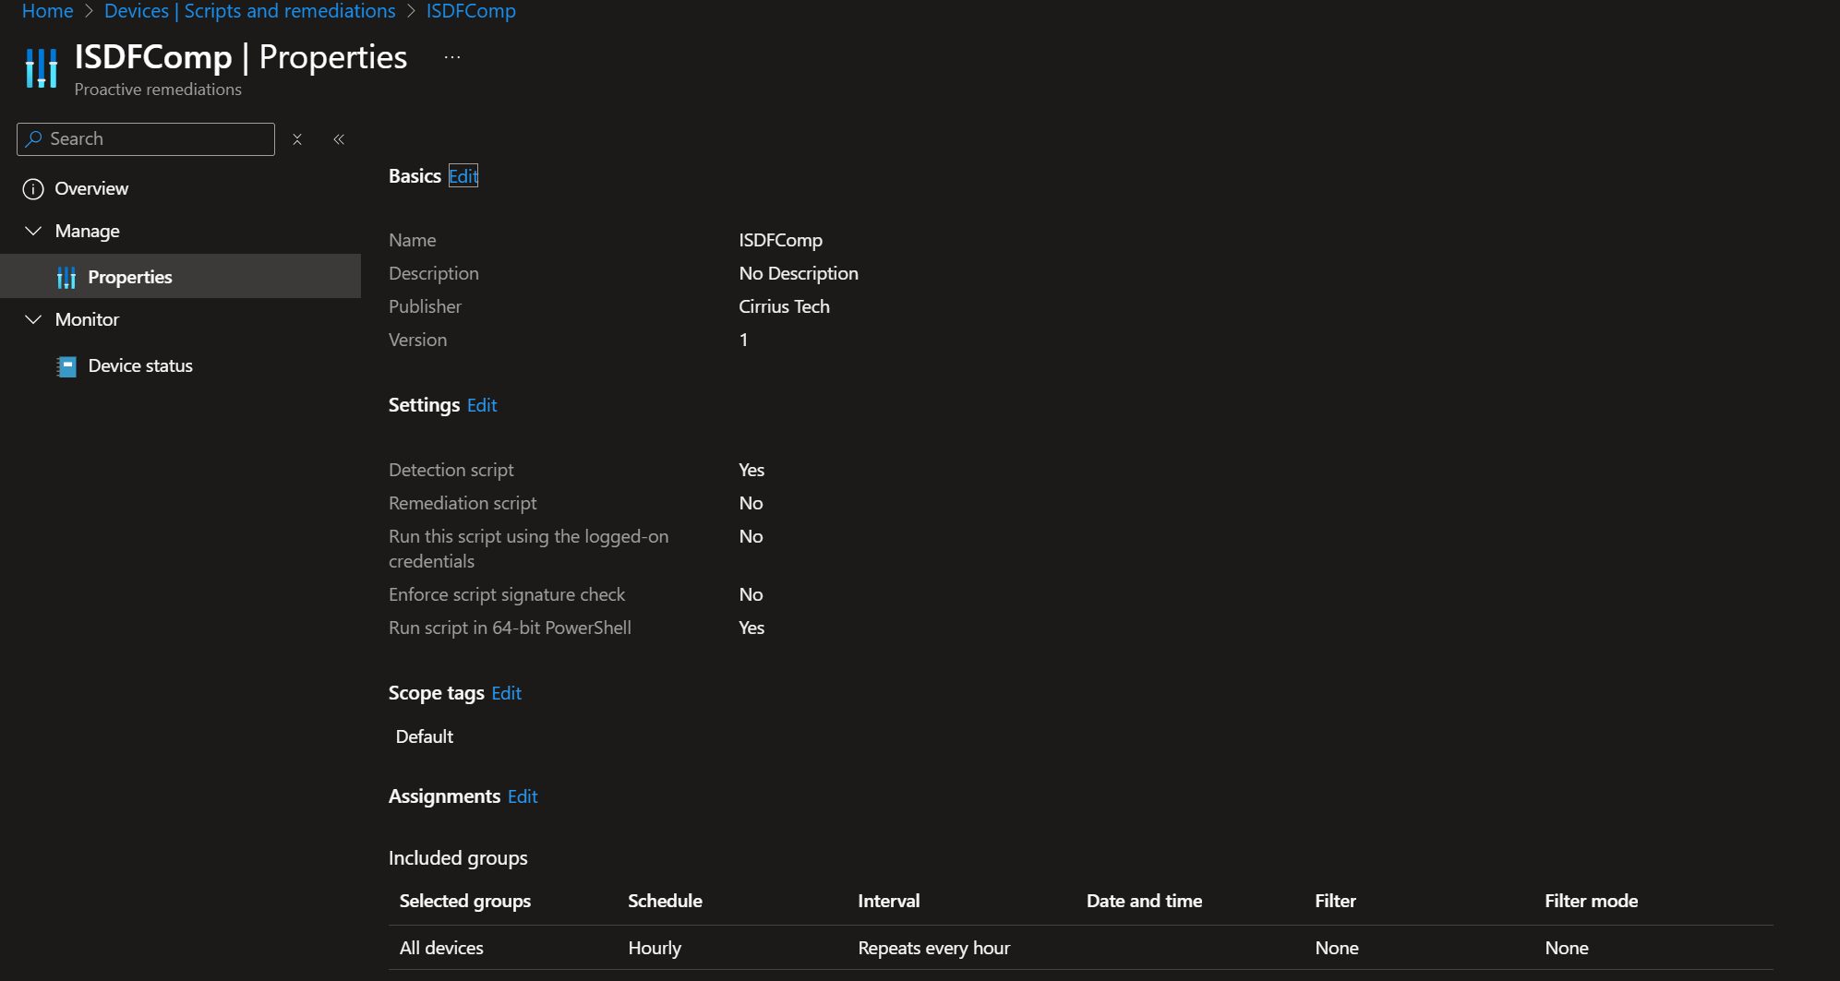Click the Manage section label
1840x981 pixels.
click(x=88, y=231)
